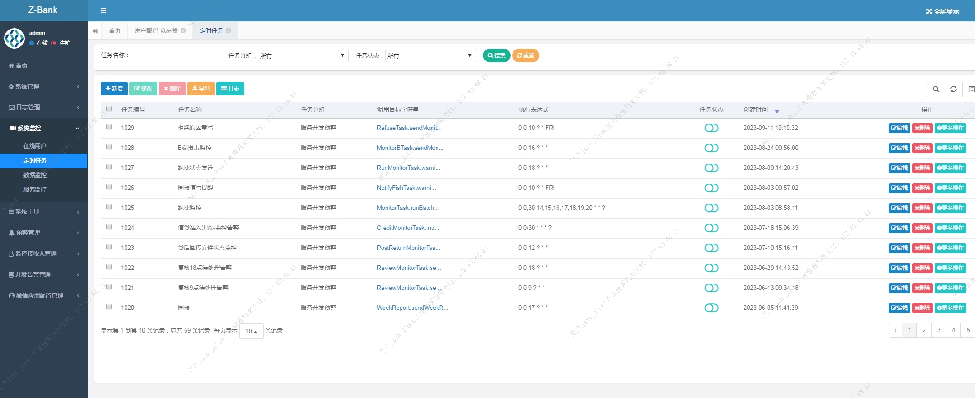The width and height of the screenshot is (975, 398).
Task: Click 删除 for task 1022
Action: 922,268
